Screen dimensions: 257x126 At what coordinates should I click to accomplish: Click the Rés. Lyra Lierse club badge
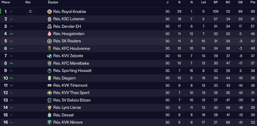(50, 107)
